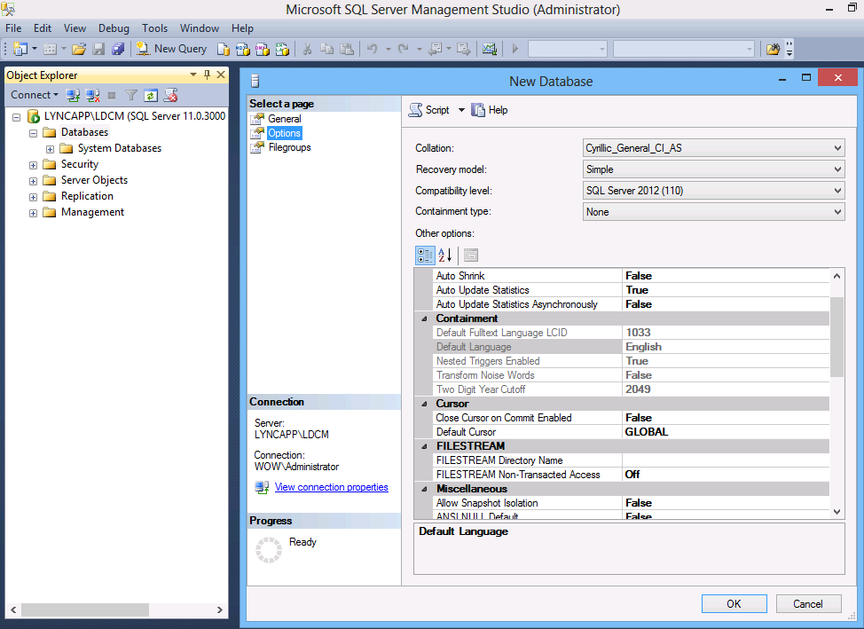Click Connect Object Explorer icon
The height and width of the screenshot is (629, 864).
click(73, 95)
